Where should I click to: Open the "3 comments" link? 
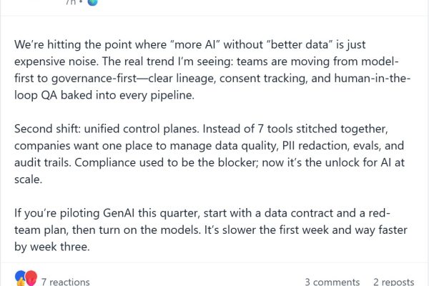coord(332,281)
